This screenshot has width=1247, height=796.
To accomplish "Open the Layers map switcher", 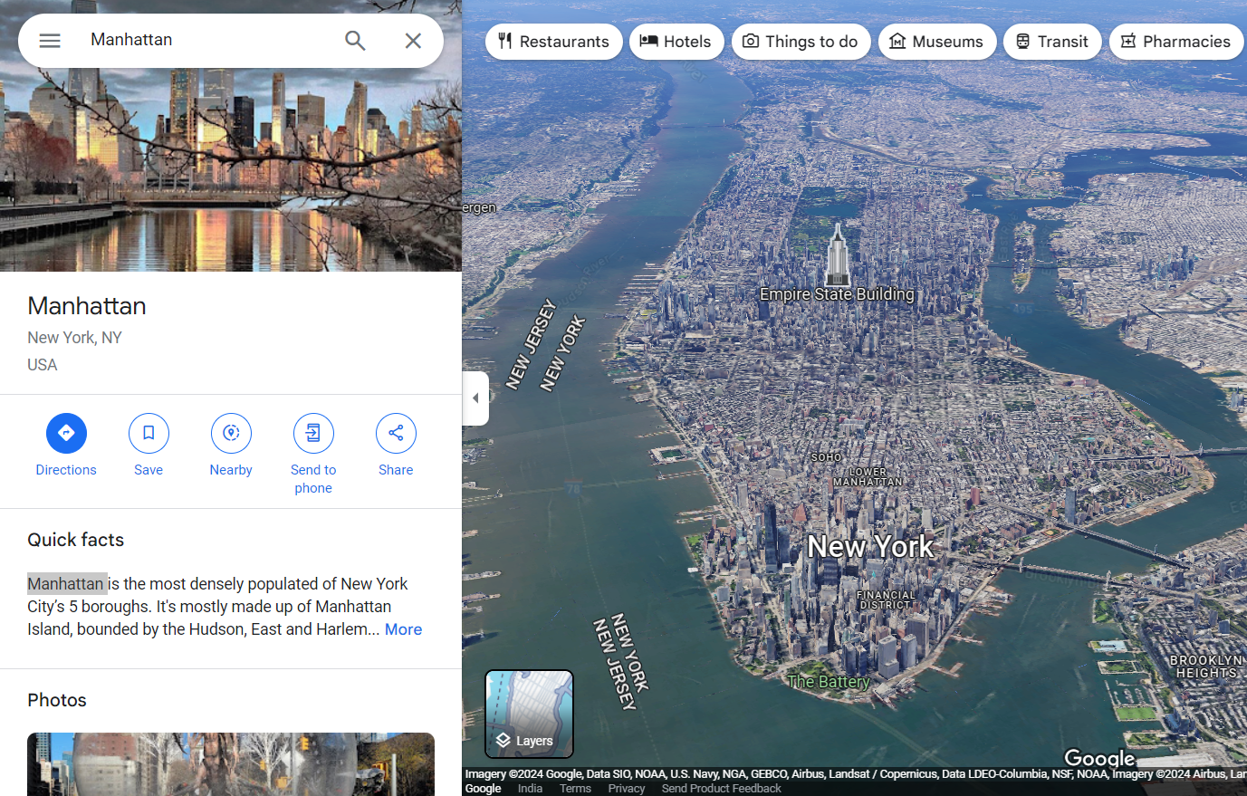I will 530,714.
